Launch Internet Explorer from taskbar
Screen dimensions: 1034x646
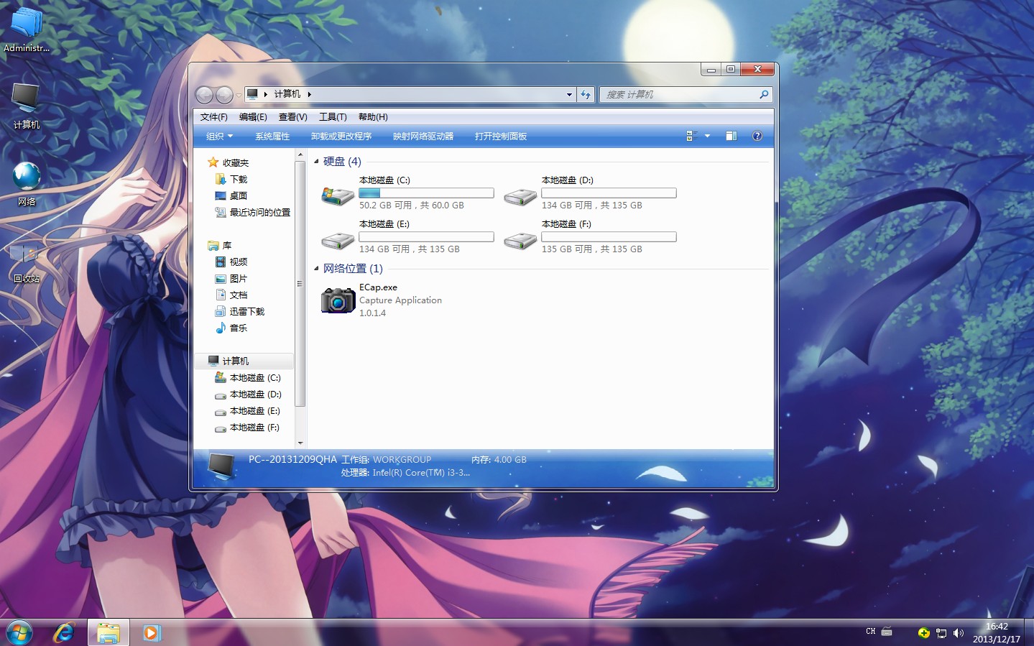tap(64, 632)
